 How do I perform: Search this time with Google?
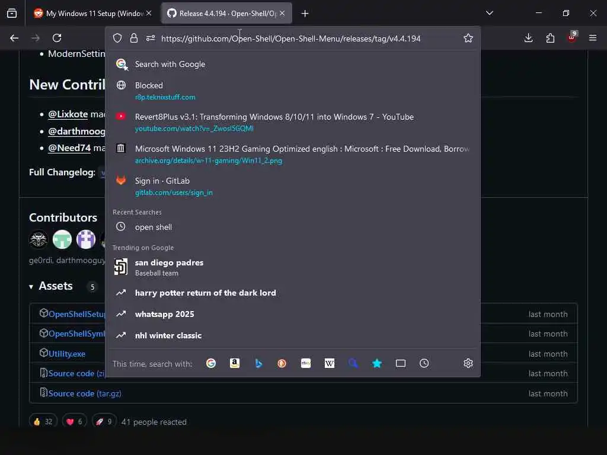pos(211,363)
